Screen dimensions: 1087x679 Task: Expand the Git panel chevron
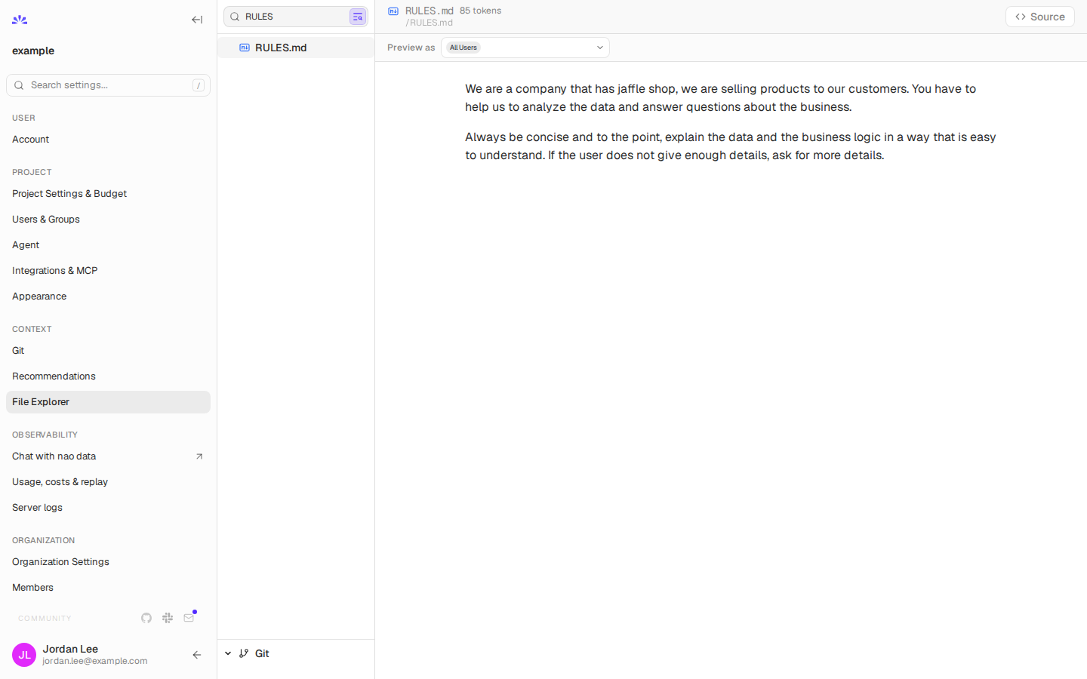tap(228, 653)
